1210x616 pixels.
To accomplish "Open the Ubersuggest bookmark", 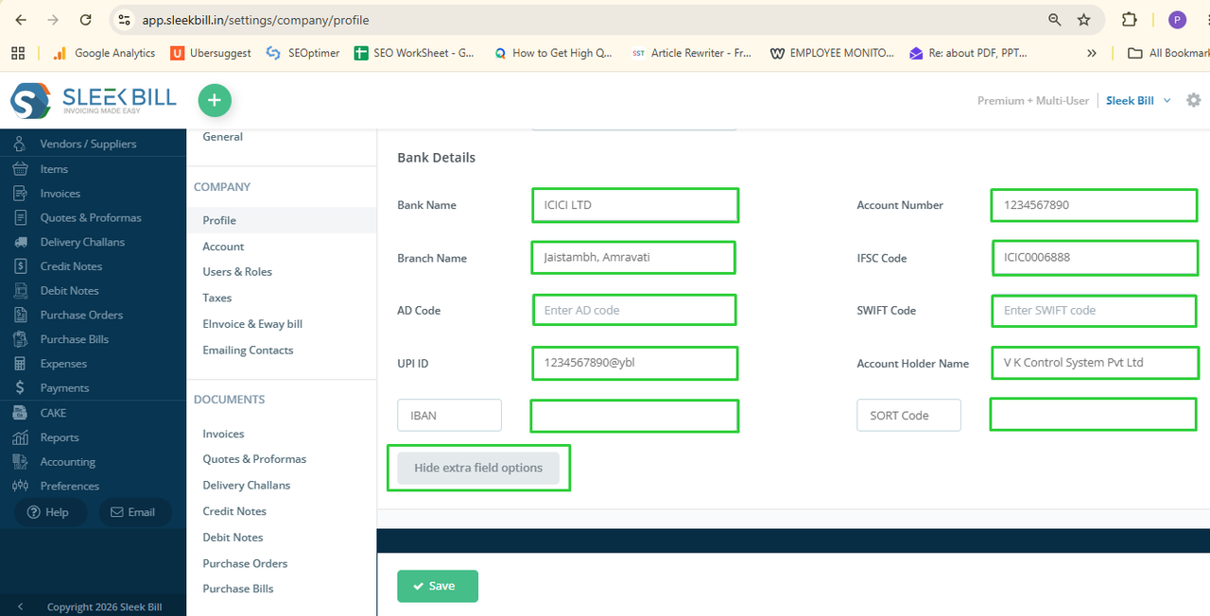I will click(211, 53).
